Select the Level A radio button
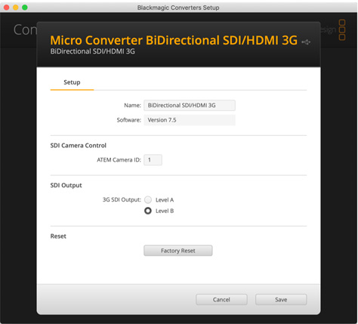358x324 pixels. [148, 200]
